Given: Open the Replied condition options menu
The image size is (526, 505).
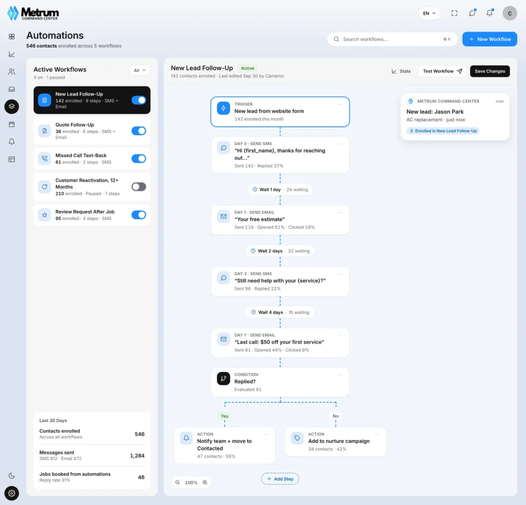Looking at the screenshot, I should [341, 375].
